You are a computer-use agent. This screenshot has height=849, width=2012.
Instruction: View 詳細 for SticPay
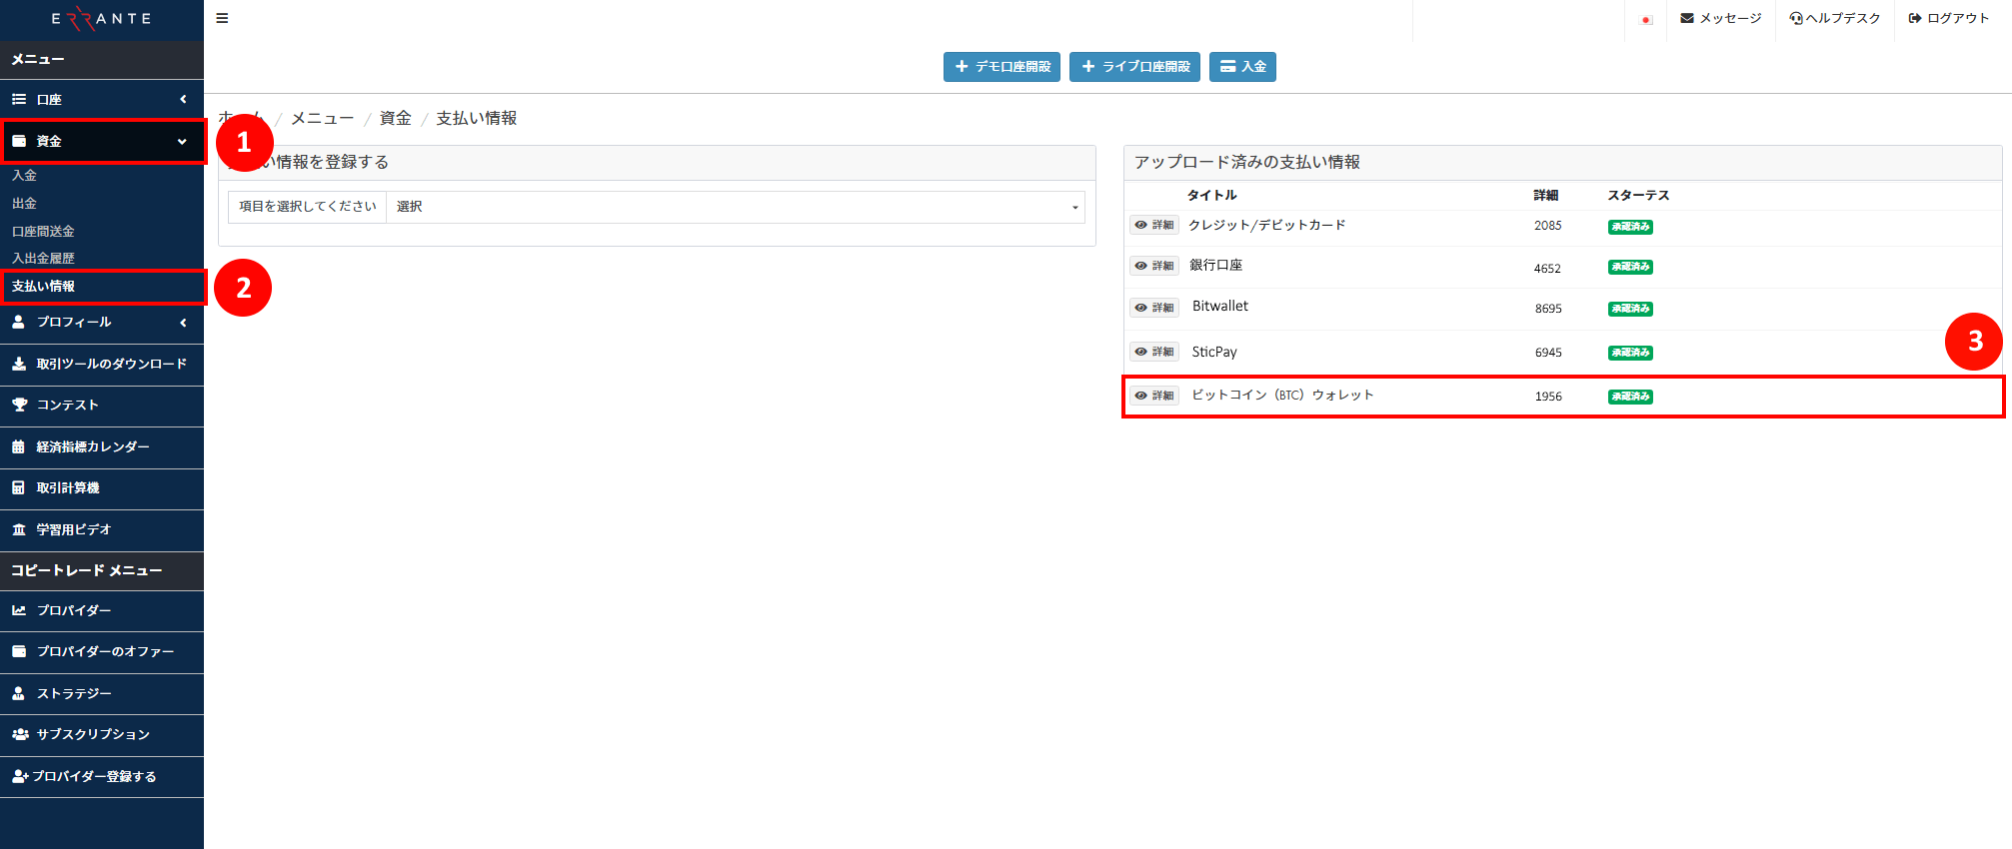tap(1154, 352)
